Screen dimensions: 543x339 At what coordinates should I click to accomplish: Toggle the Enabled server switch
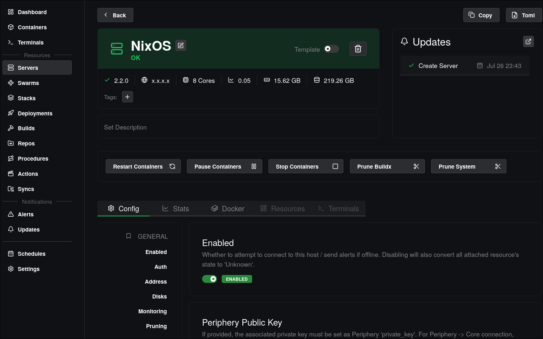[x=209, y=279]
